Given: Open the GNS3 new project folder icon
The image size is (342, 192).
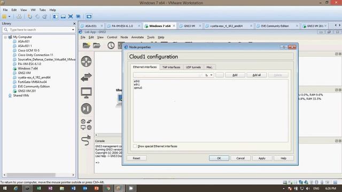Looking at the screenshot, I should point(87,45).
